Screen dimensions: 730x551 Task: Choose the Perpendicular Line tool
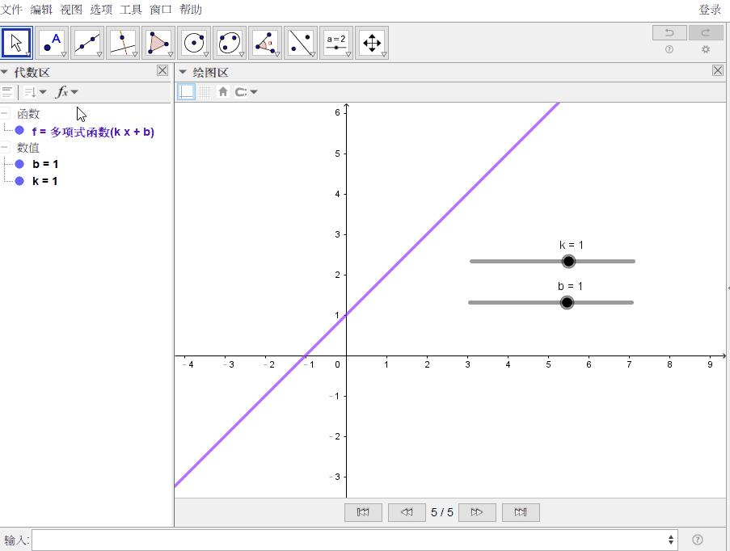[x=123, y=42]
